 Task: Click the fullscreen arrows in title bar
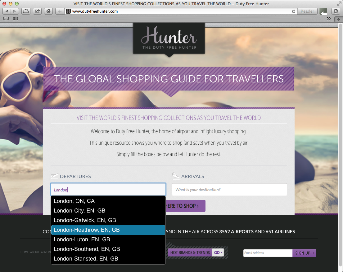click(x=339, y=4)
